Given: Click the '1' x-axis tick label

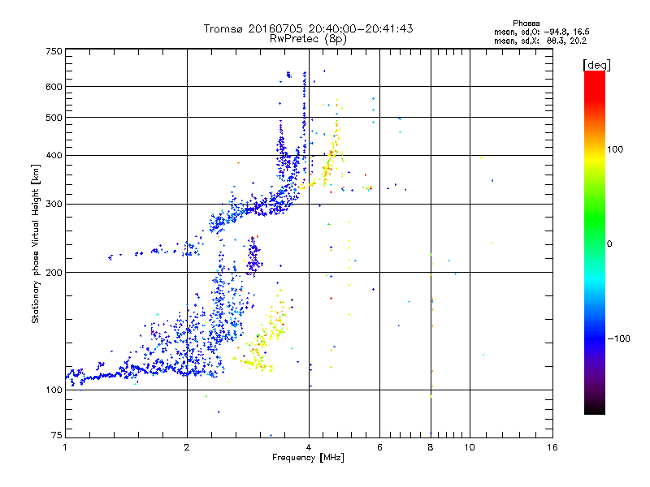Looking at the screenshot, I should point(65,447).
